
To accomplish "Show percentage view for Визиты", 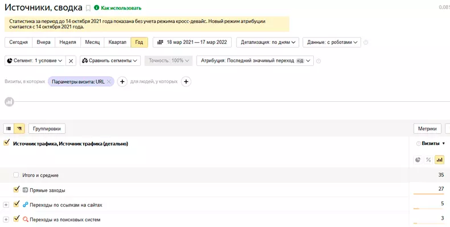I will click(428, 160).
